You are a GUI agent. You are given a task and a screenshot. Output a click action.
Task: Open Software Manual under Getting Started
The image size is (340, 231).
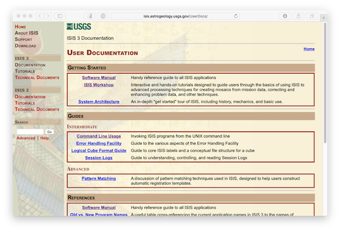99,77
